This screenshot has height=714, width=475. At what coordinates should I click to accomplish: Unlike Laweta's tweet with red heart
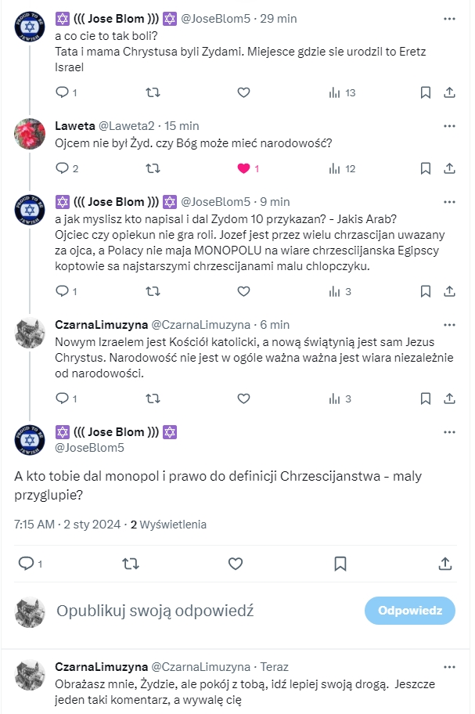pos(243,168)
